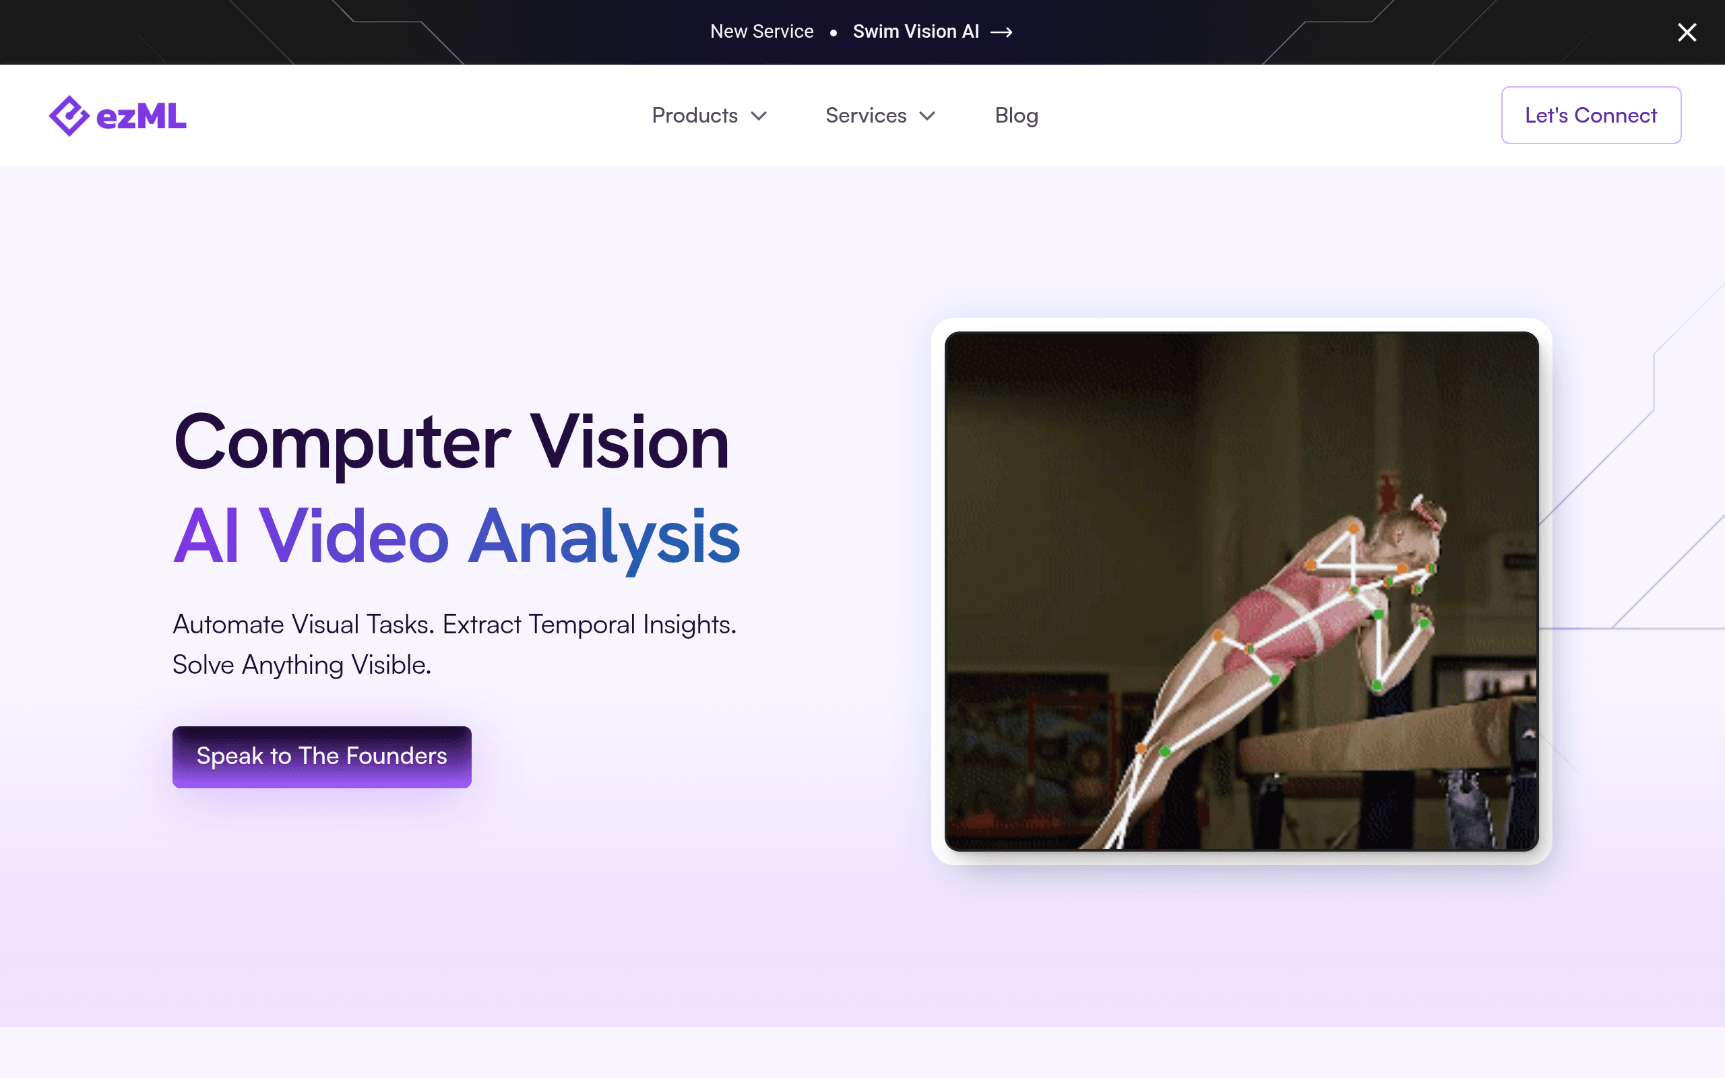The width and height of the screenshot is (1725, 1078).
Task: Expand the Products chevron arrow
Action: point(759,115)
